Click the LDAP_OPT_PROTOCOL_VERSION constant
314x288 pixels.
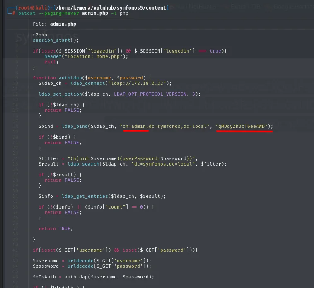coord(150,94)
